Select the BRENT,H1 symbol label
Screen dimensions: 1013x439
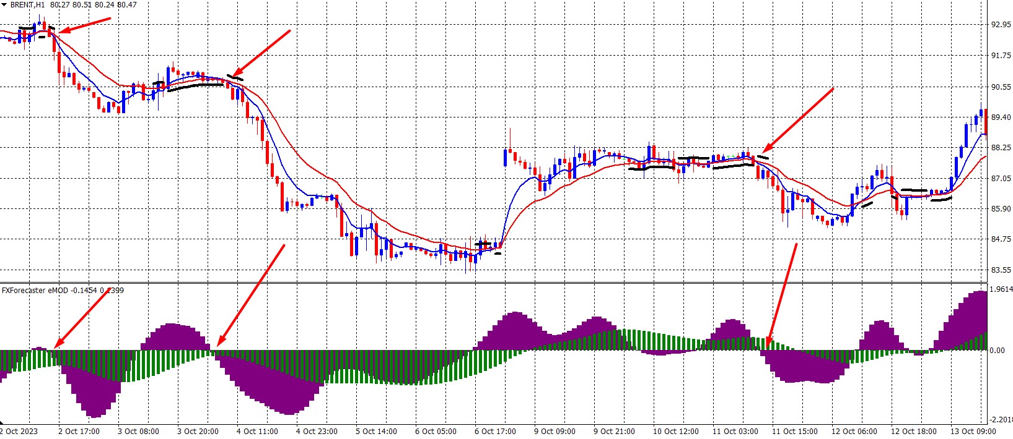(27, 5)
